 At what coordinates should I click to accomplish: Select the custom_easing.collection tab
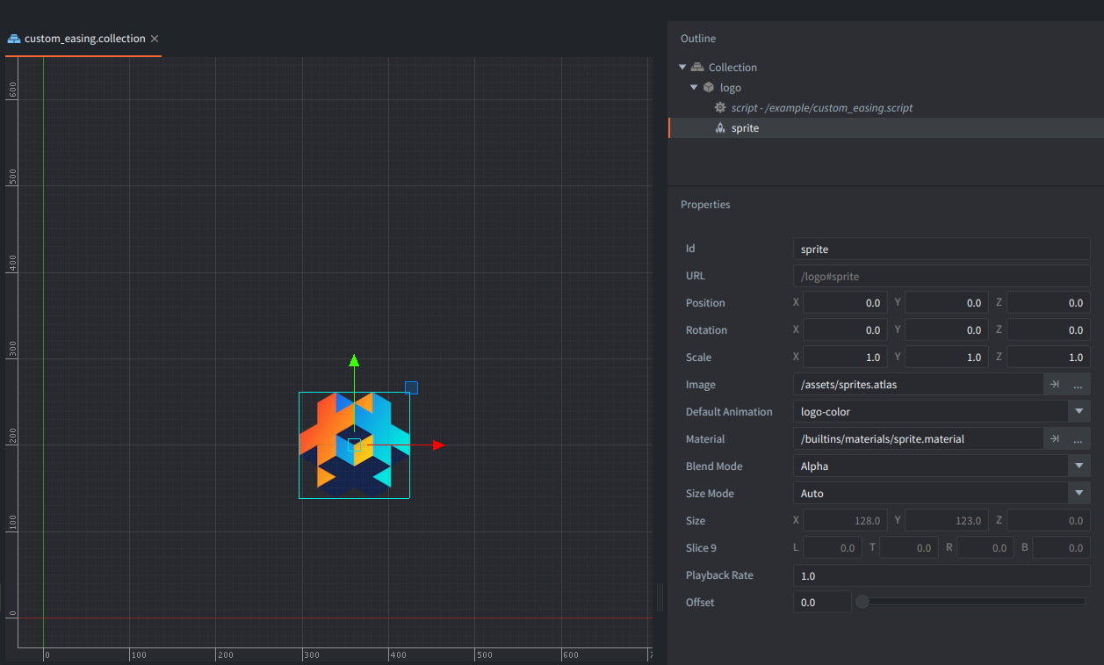click(x=84, y=39)
